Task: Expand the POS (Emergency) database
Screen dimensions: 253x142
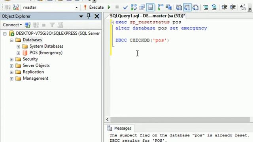Action: pyautogui.click(x=18, y=53)
